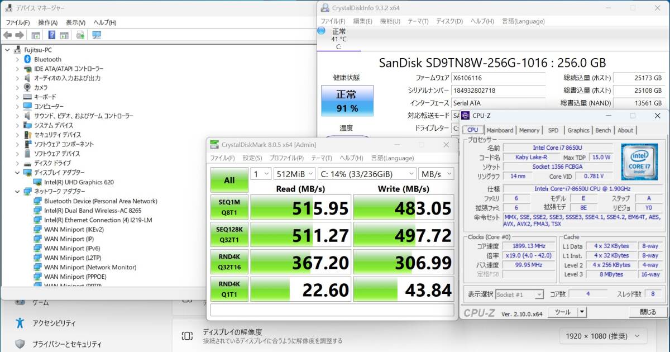Click the scan for hardware changes monitor icon

97,35
